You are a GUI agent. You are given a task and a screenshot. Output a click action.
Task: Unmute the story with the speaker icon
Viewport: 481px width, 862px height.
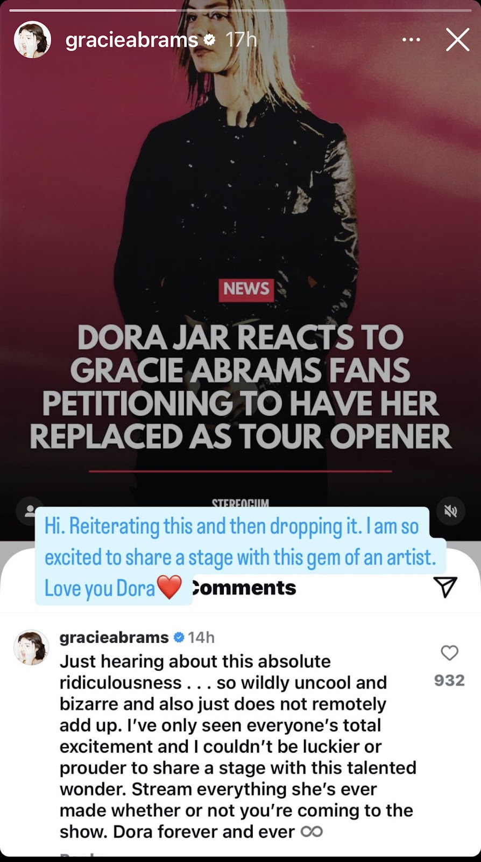pos(451,511)
